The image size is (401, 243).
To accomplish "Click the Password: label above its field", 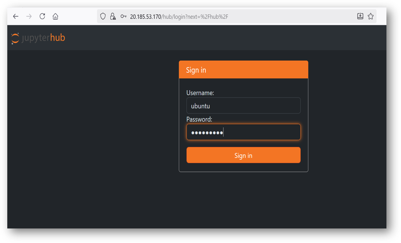I will point(199,119).
